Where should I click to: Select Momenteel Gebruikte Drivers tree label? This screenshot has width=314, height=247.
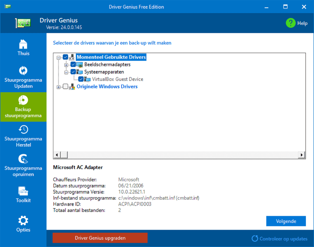coord(111,57)
